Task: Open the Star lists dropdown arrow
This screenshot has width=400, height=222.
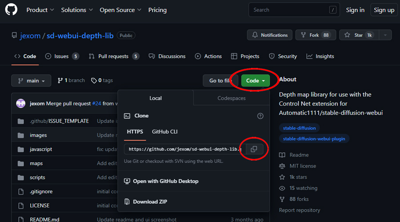Action: click(385, 35)
